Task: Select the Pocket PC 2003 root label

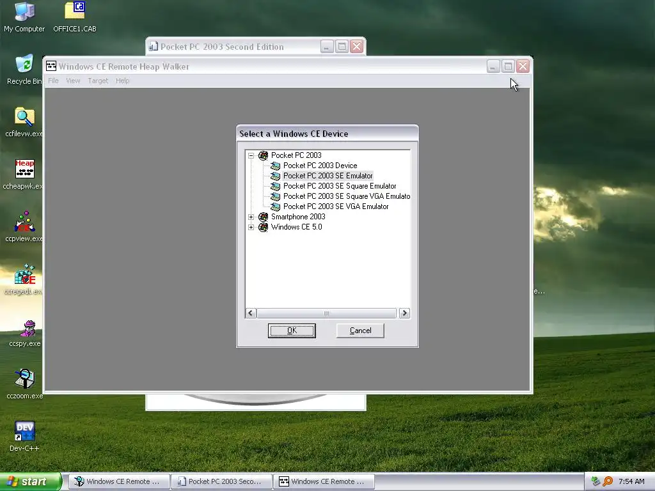Action: pos(296,155)
